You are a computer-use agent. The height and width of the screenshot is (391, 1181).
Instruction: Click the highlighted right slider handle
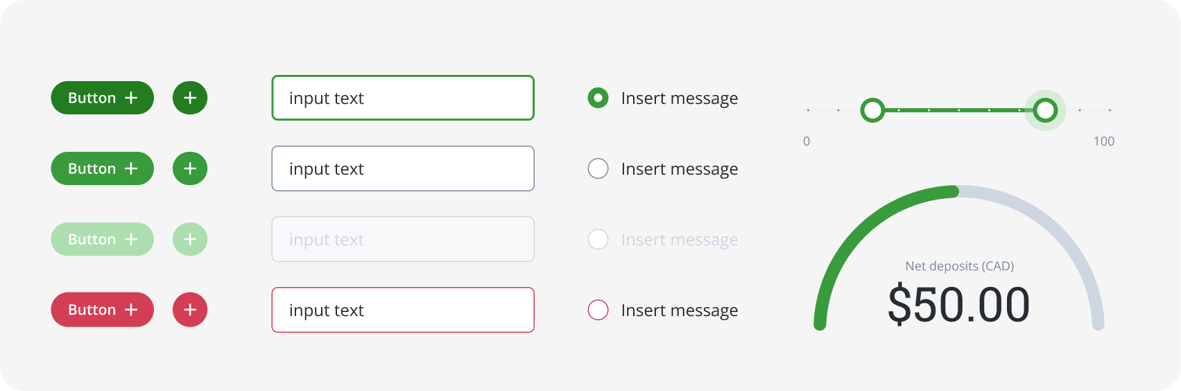tap(1045, 110)
